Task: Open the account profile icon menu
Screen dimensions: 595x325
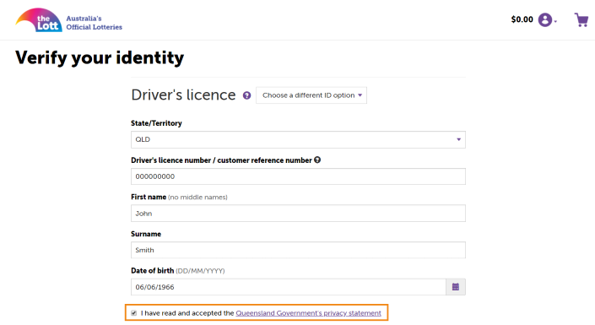Action: pyautogui.click(x=545, y=19)
